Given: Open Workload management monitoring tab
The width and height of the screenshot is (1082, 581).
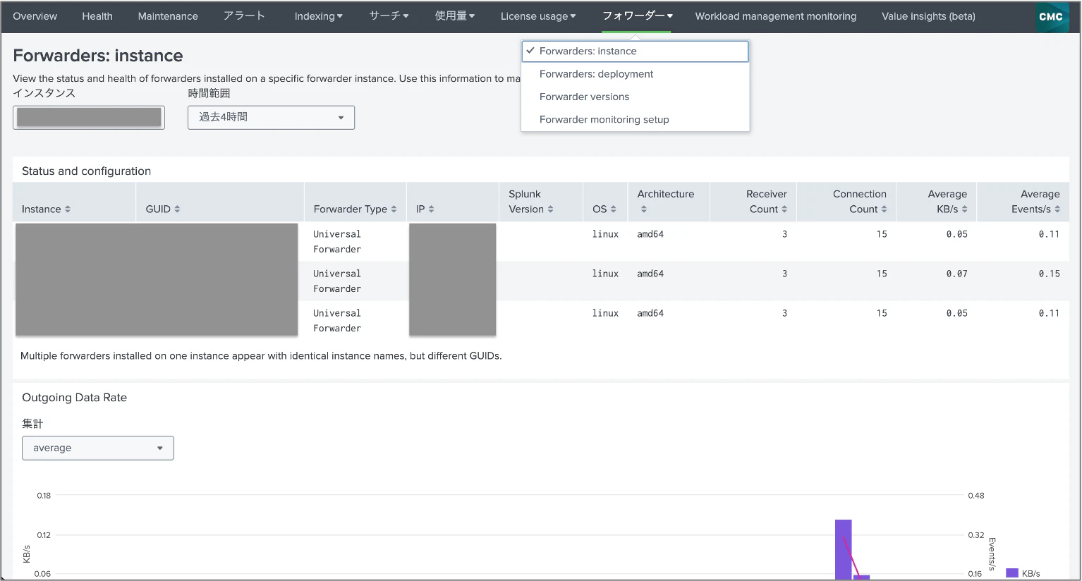Looking at the screenshot, I should coord(776,16).
